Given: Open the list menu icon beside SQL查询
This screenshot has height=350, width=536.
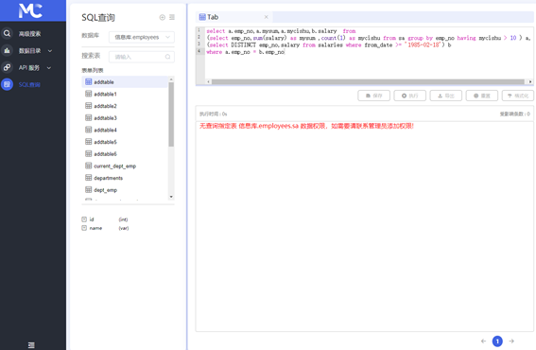Looking at the screenshot, I should [172, 17].
